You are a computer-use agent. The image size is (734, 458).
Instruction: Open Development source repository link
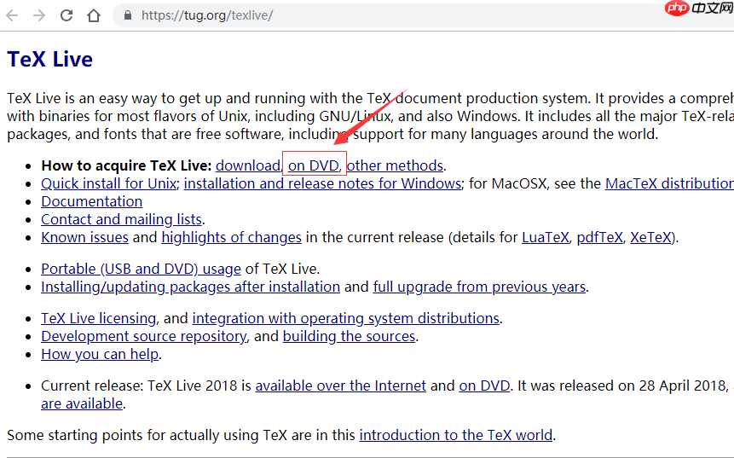(x=144, y=337)
